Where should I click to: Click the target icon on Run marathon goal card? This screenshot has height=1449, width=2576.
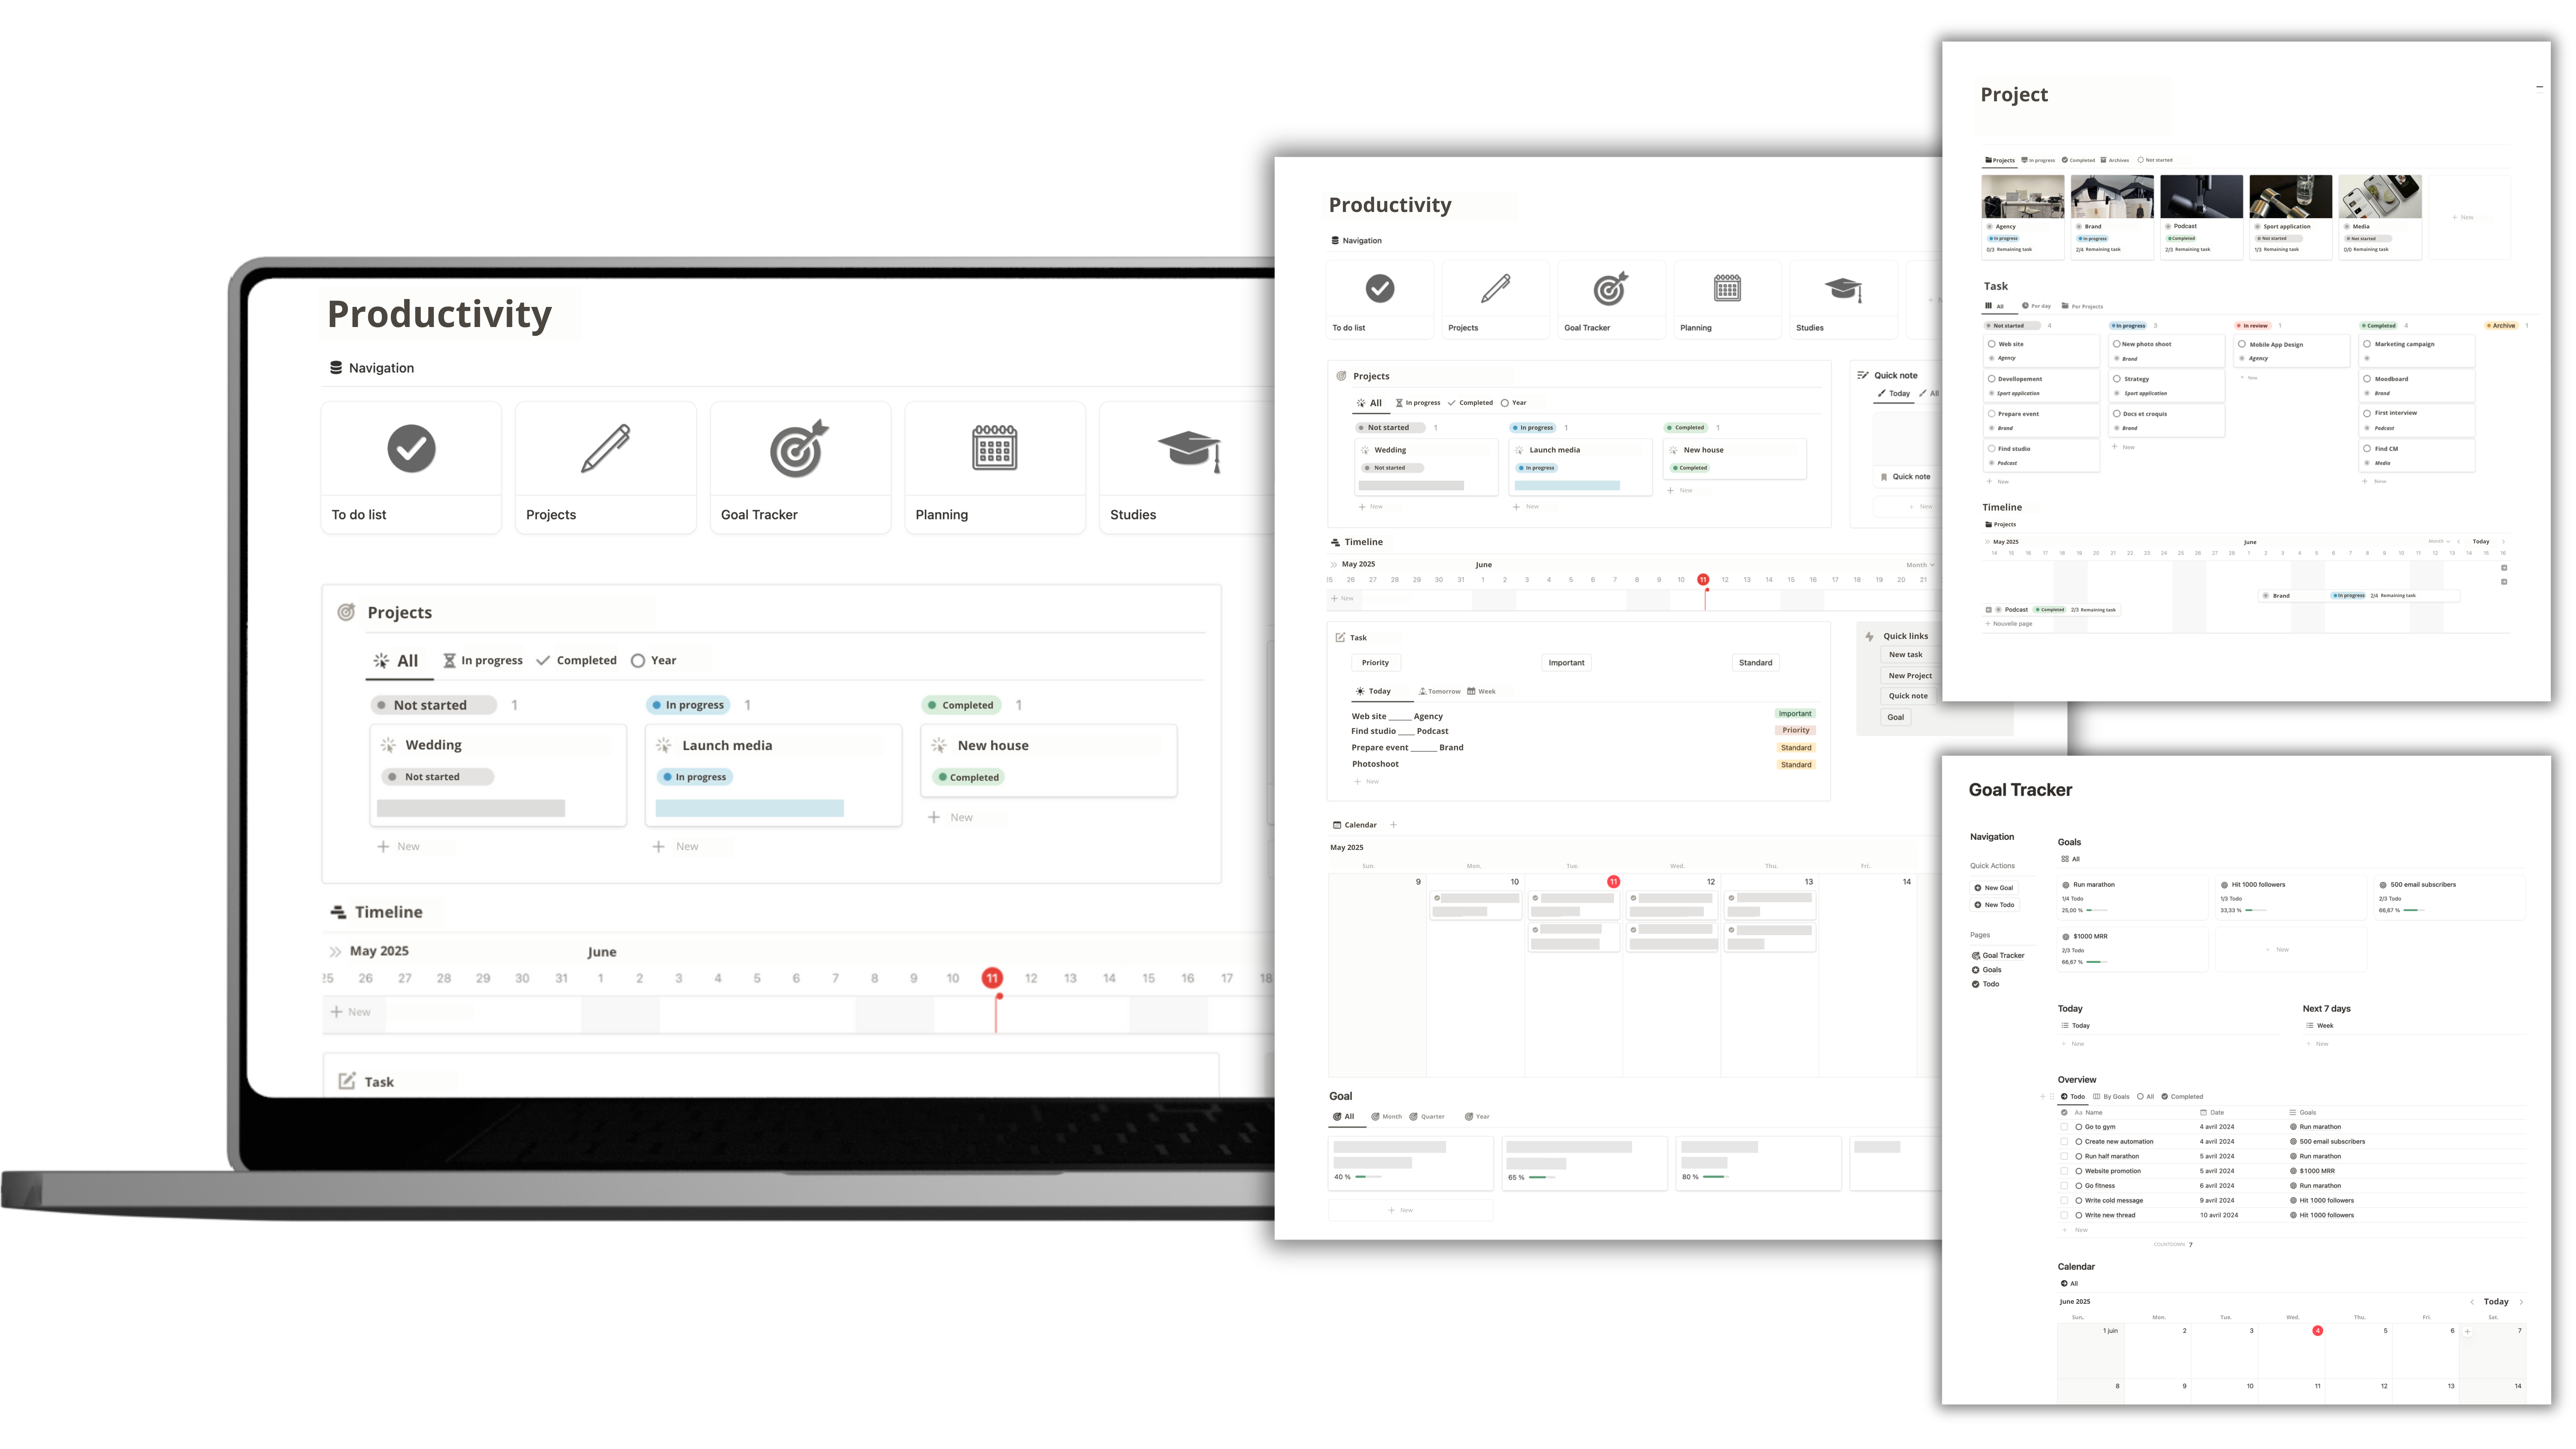(x=2066, y=885)
